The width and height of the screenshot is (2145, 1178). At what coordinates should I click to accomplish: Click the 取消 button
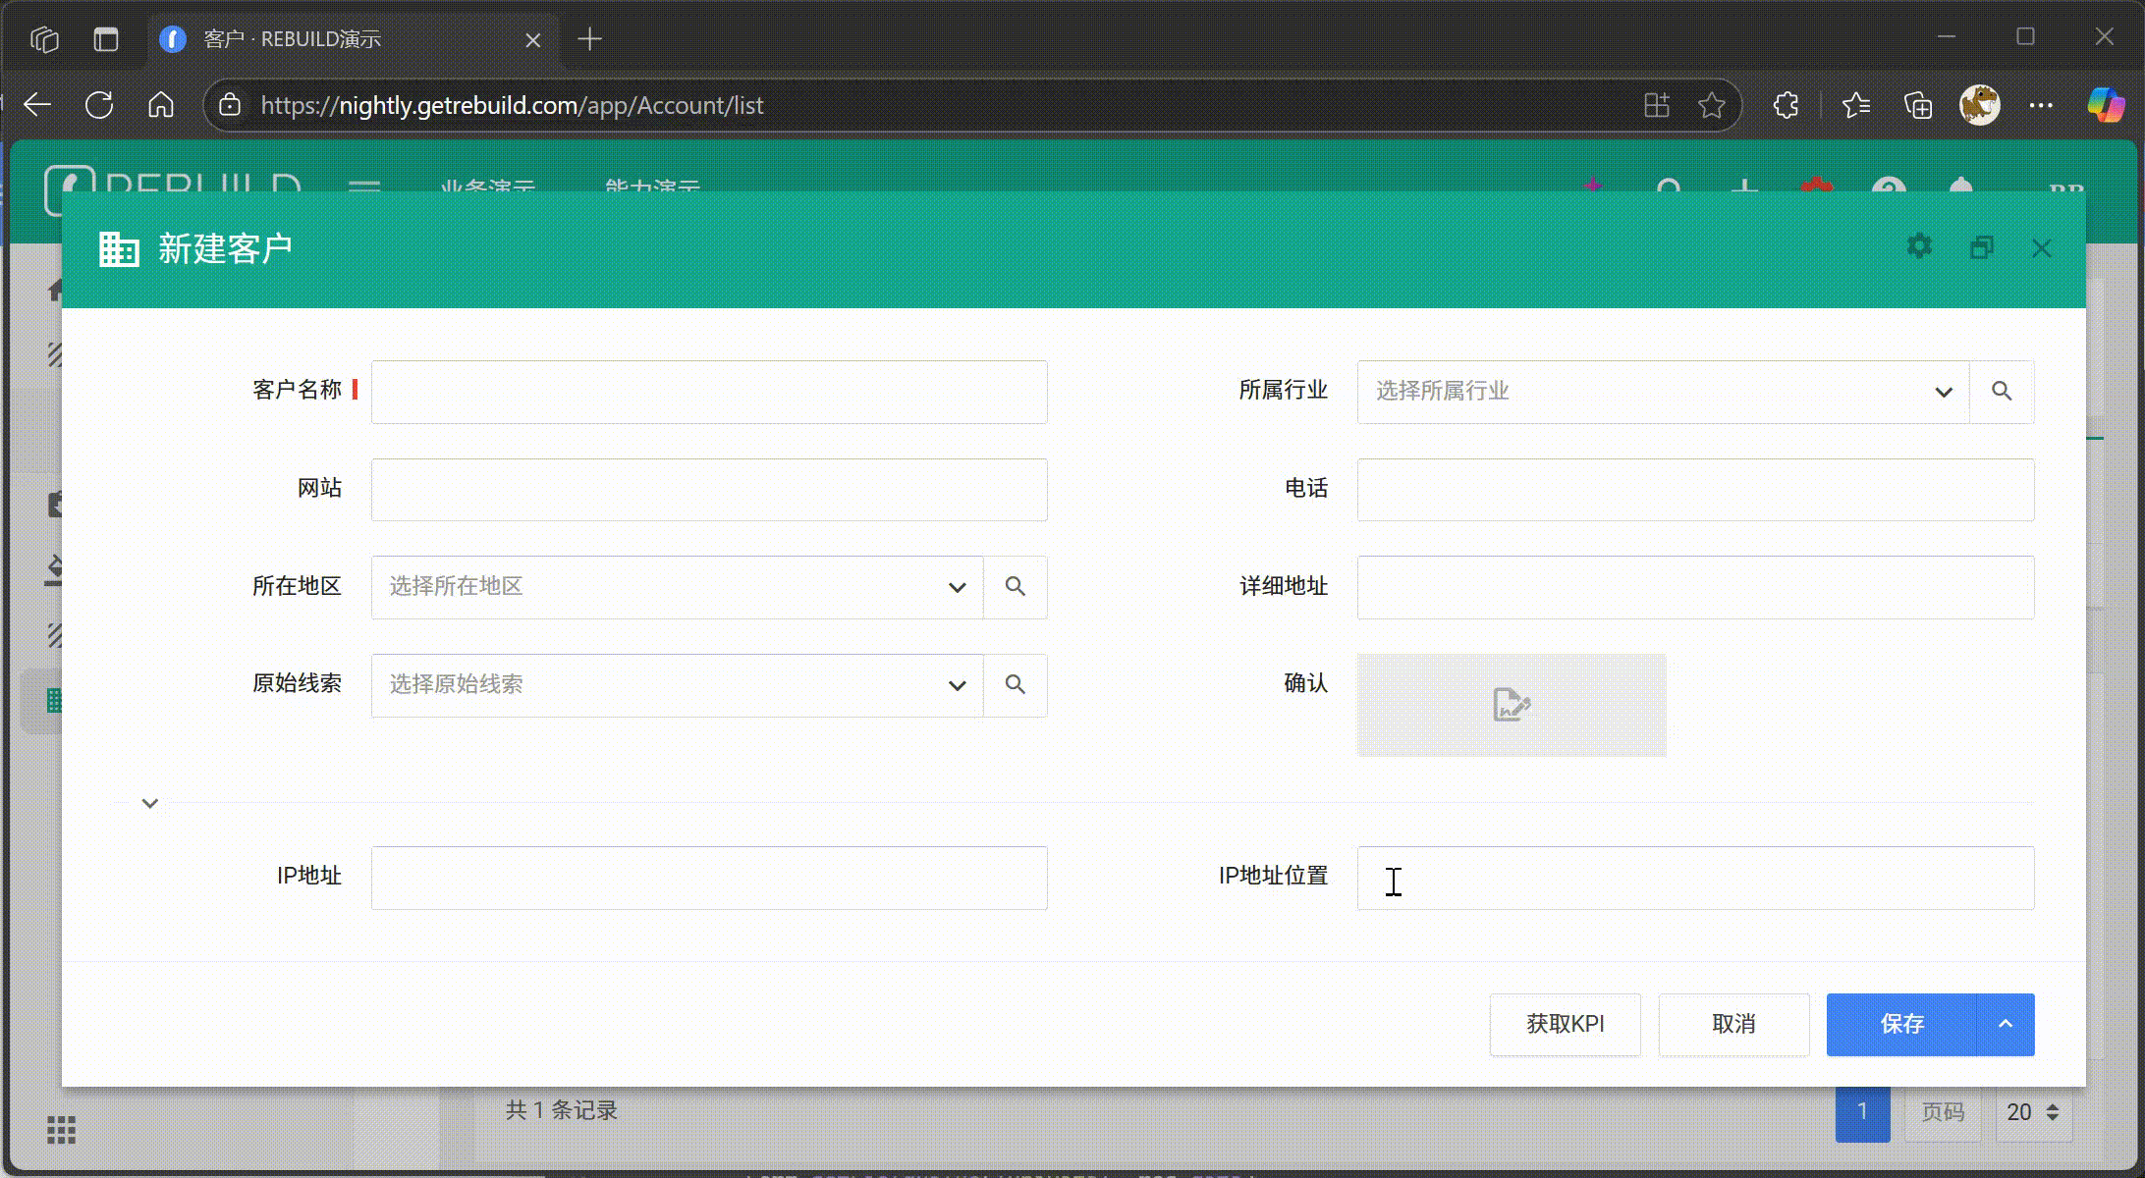pos(1733,1024)
